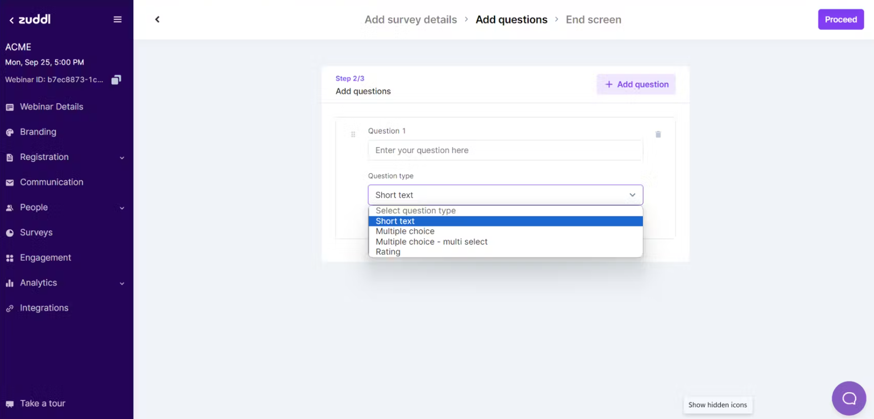Click the back chevron beside zuddl logo
874x419 pixels.
11,20
